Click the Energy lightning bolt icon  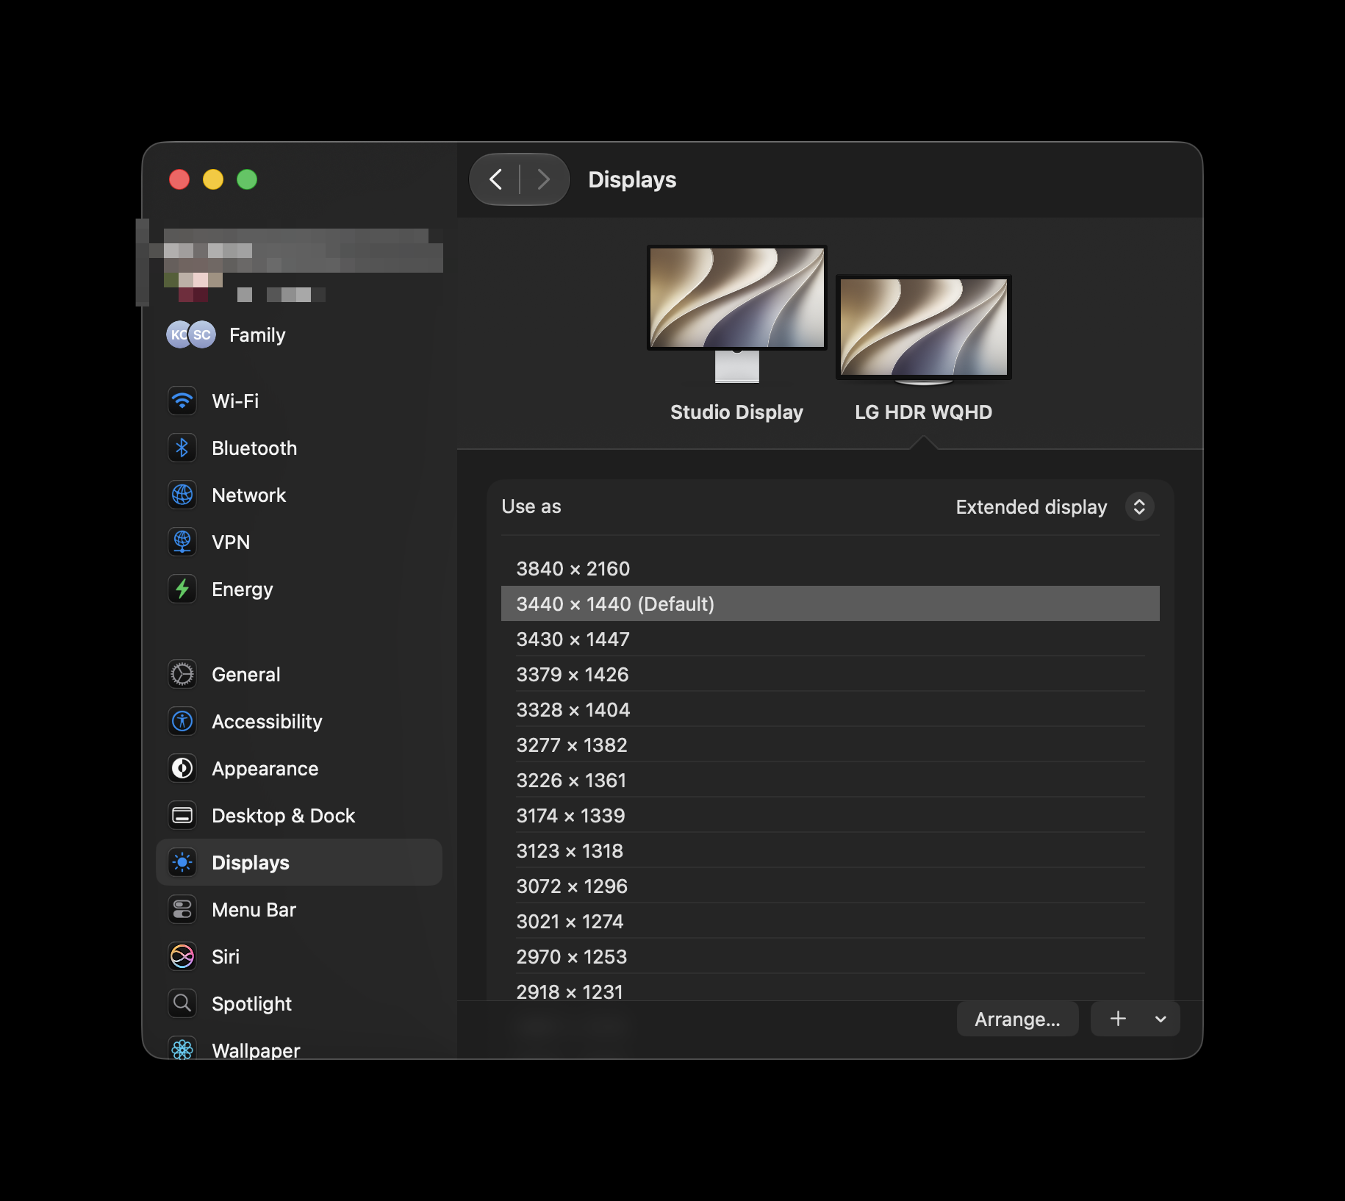(x=182, y=589)
